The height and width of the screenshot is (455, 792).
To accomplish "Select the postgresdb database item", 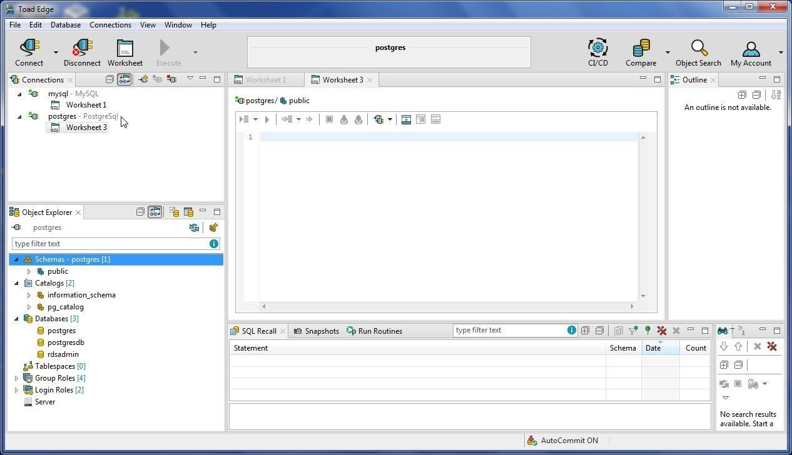I will 66,342.
